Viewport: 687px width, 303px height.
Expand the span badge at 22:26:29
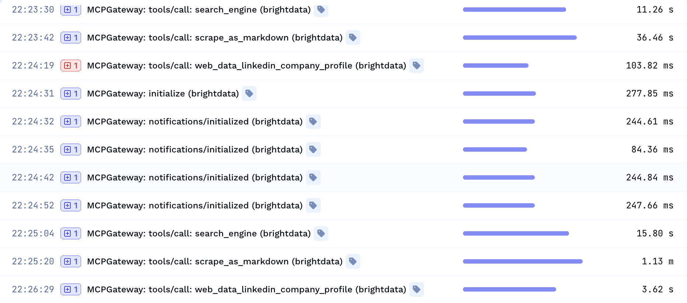coord(71,289)
